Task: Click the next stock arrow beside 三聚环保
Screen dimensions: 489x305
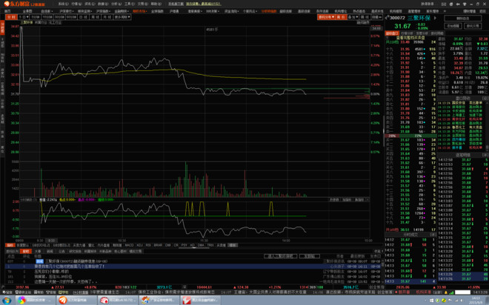Action: click(x=436, y=18)
